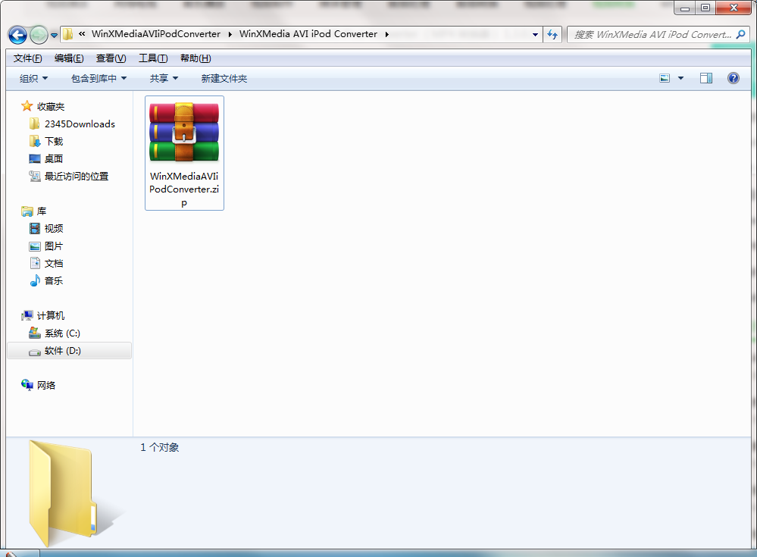Viewport: 757px width, 557px height.
Task: Click the 图片 picture icon
Action: [x=35, y=246]
